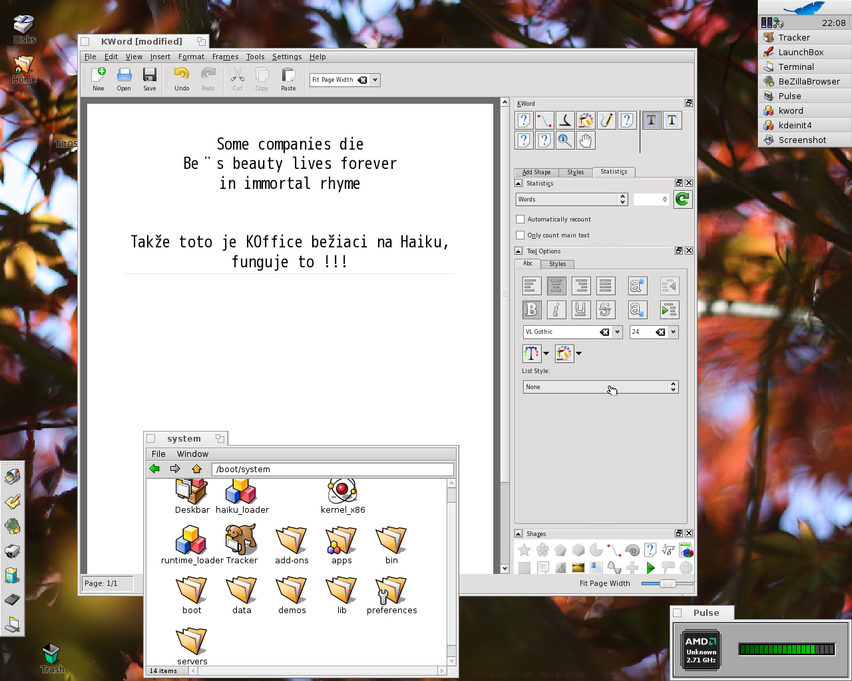Insert the chart shape from Shapes panel
This screenshot has width=852, height=681.
tap(686, 550)
